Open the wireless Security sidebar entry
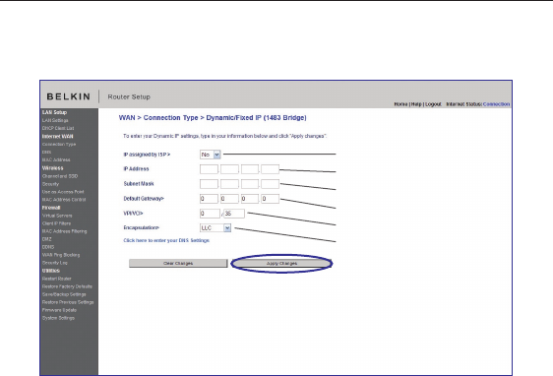 [50, 184]
